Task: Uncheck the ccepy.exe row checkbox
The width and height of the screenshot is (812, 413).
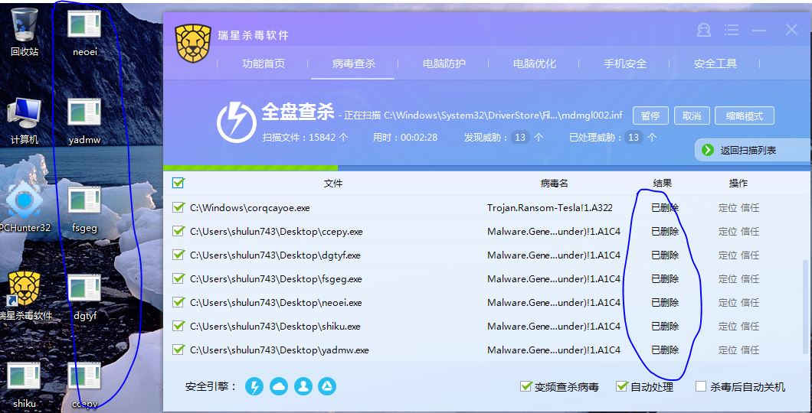Action: [178, 231]
